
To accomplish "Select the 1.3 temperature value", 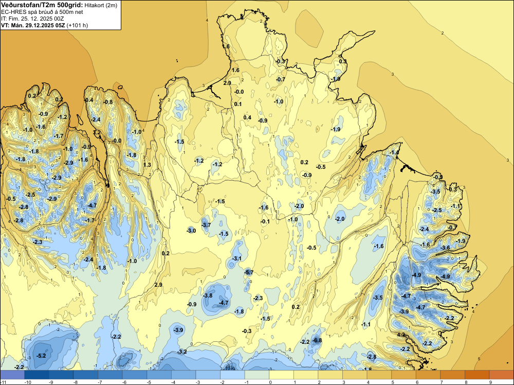I will [x=147, y=165].
